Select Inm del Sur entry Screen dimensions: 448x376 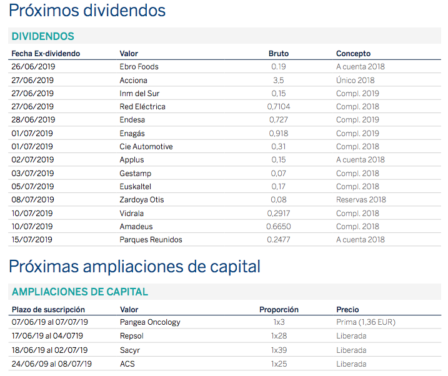click(x=139, y=93)
